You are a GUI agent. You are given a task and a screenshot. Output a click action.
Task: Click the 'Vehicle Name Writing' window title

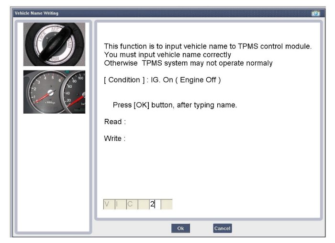tap(36, 13)
